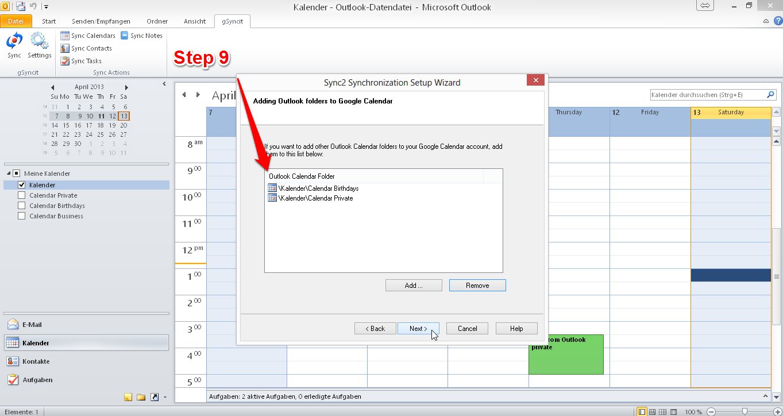Open Quick Access Toolbar customize dropdown
The image size is (783, 416).
(x=46, y=7)
